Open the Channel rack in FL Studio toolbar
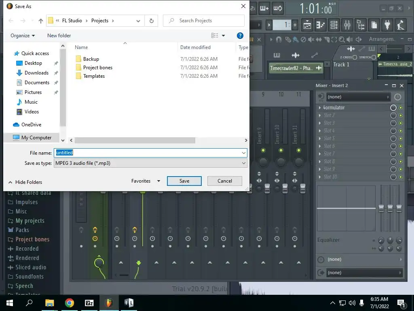Viewport: 414px width, 311px height. pos(334,25)
